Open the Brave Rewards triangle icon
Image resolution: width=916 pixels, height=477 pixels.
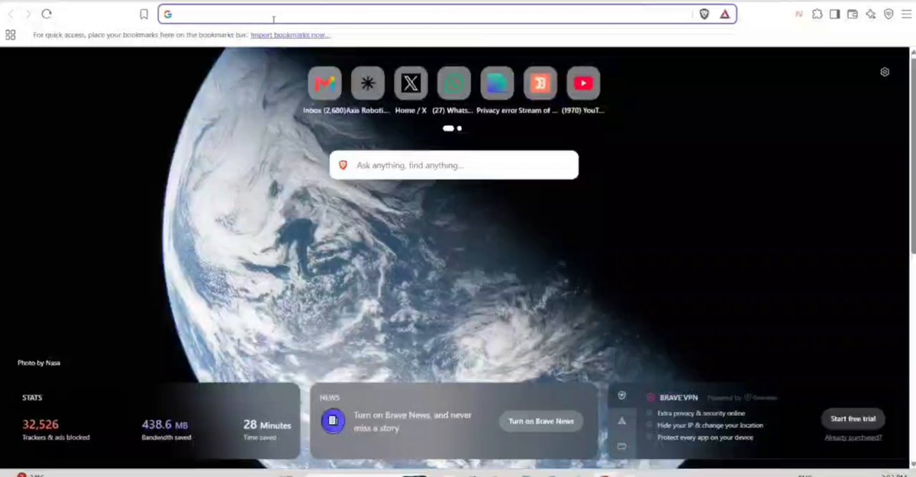(x=724, y=14)
